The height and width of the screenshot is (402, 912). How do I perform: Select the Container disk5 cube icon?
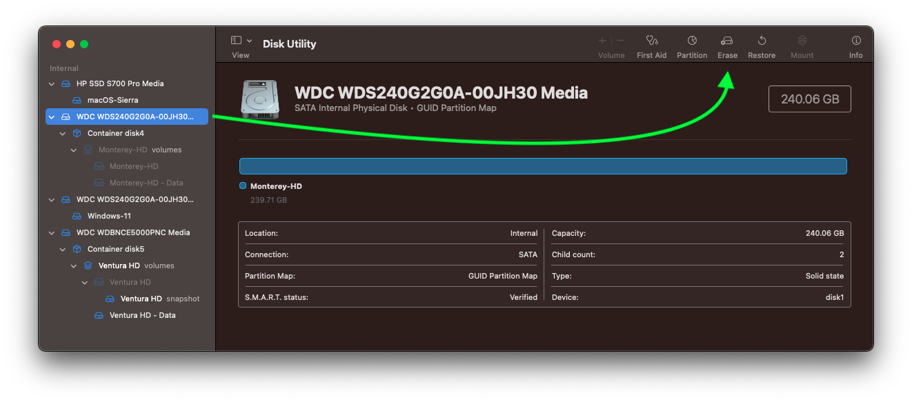[x=77, y=249]
